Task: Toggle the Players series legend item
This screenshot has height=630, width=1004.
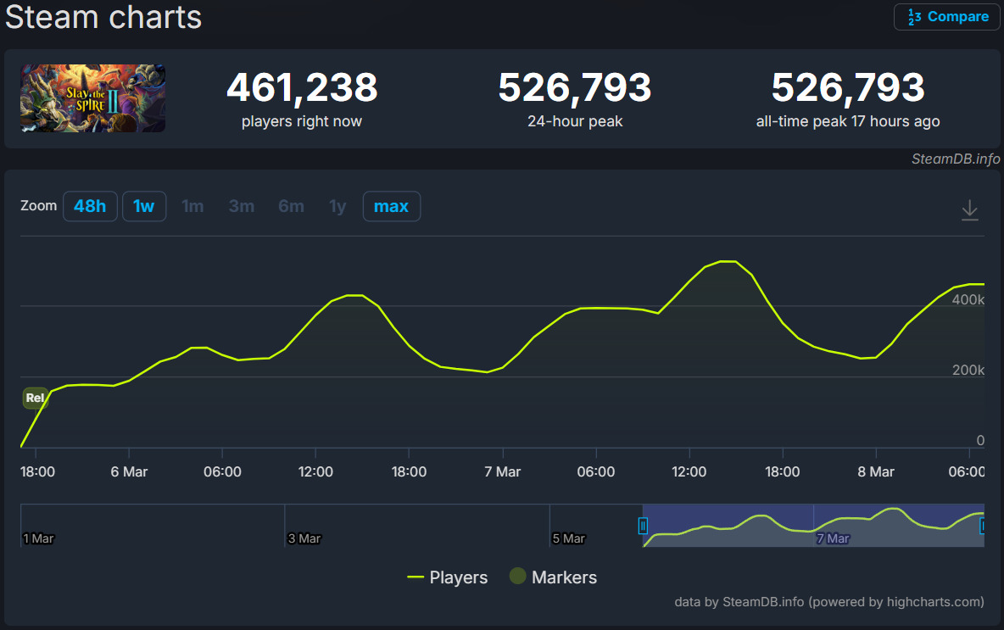Action: 448,577
